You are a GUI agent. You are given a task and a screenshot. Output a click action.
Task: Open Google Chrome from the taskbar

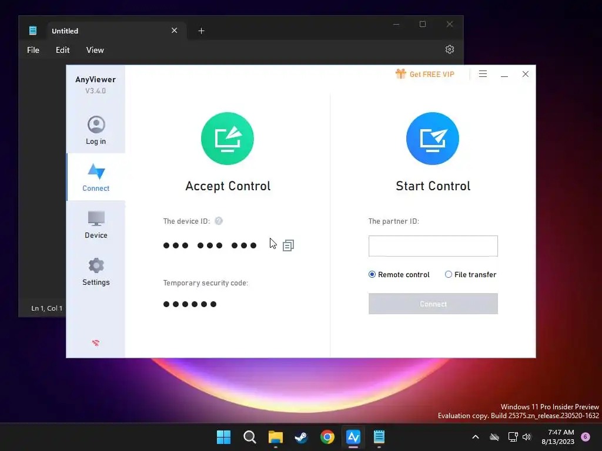(x=327, y=437)
